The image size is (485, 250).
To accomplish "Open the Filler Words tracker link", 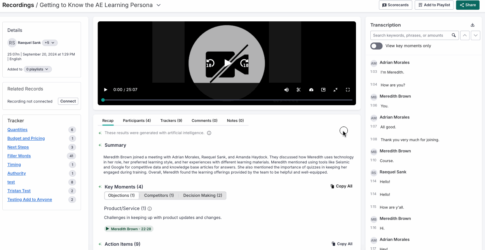I will point(19,156).
